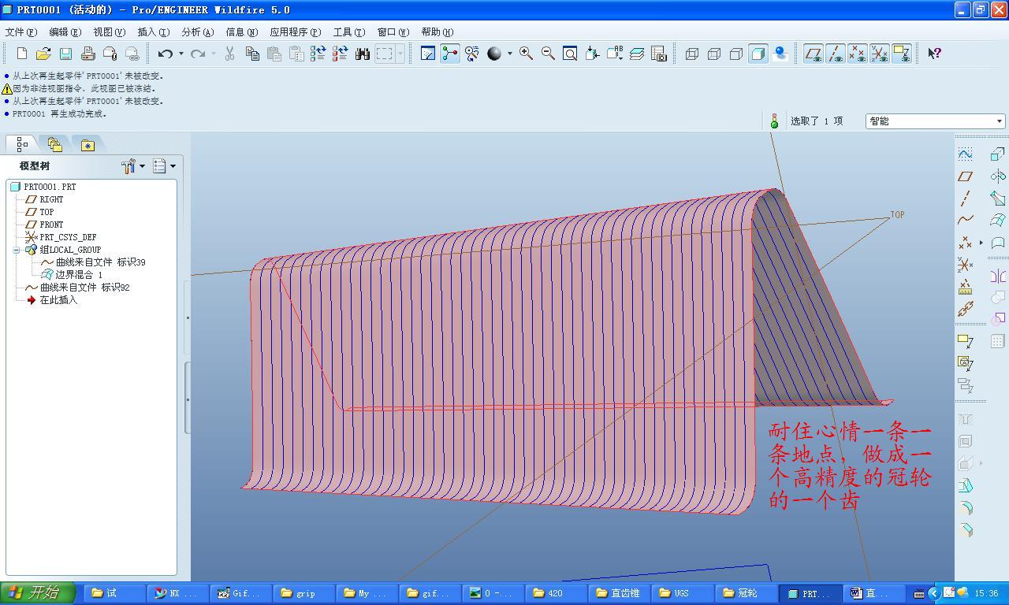Switch to the favorites tab
Viewport: 1009px width, 605px height.
(x=87, y=144)
